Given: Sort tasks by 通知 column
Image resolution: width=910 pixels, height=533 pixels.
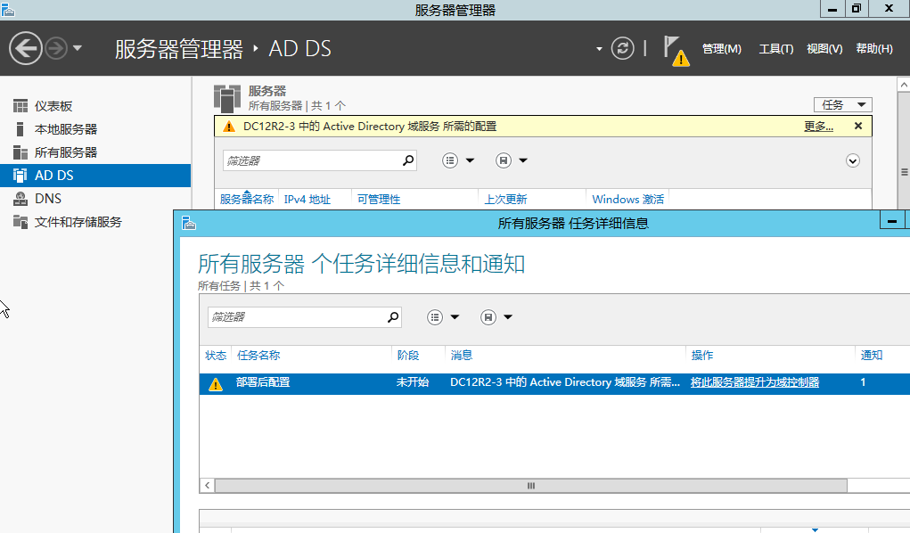Looking at the screenshot, I should coord(871,356).
